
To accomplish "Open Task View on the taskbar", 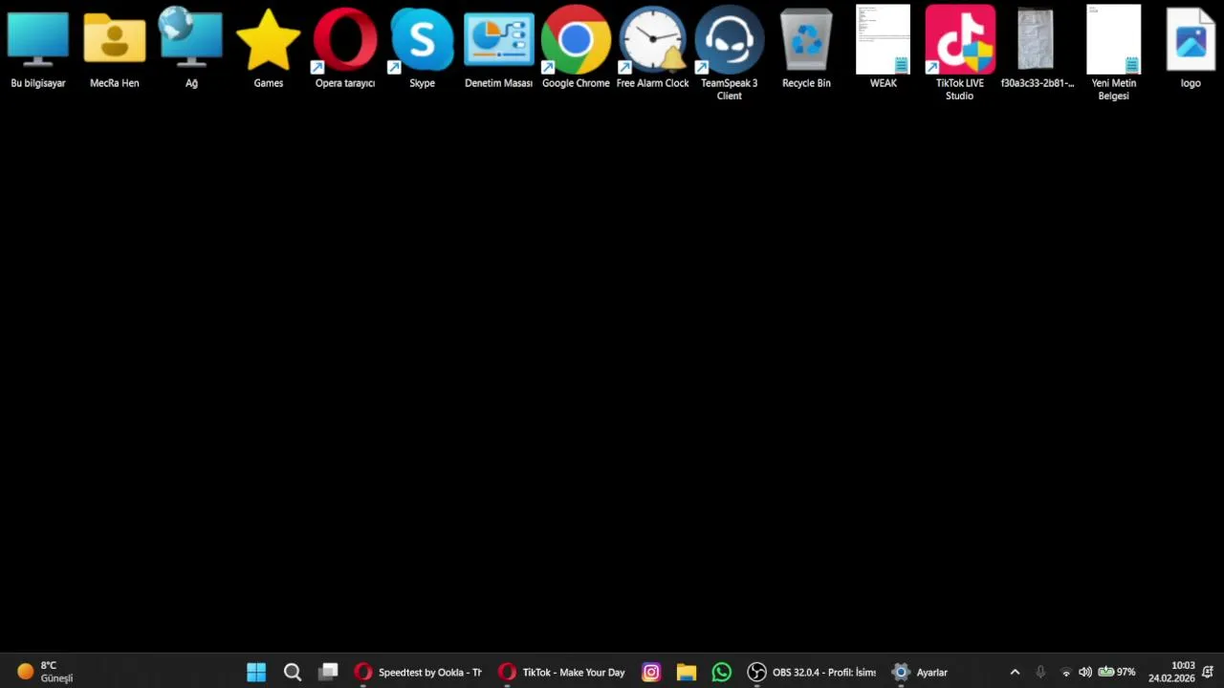I will pos(328,672).
